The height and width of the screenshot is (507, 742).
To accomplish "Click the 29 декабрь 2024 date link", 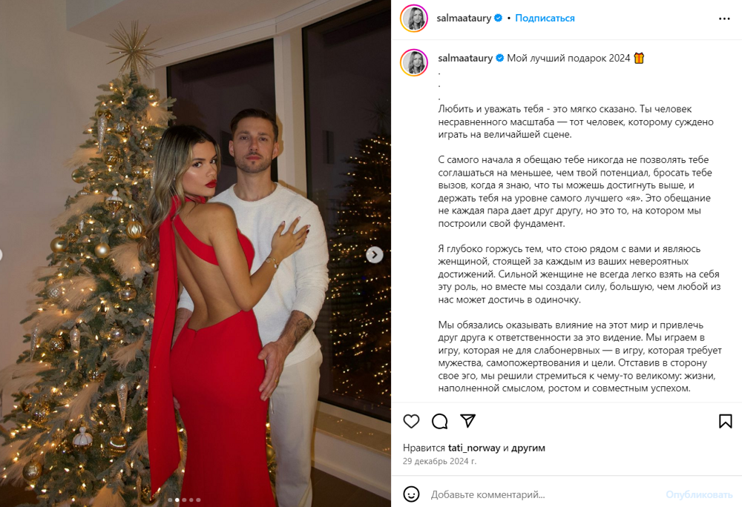I will pos(439,461).
